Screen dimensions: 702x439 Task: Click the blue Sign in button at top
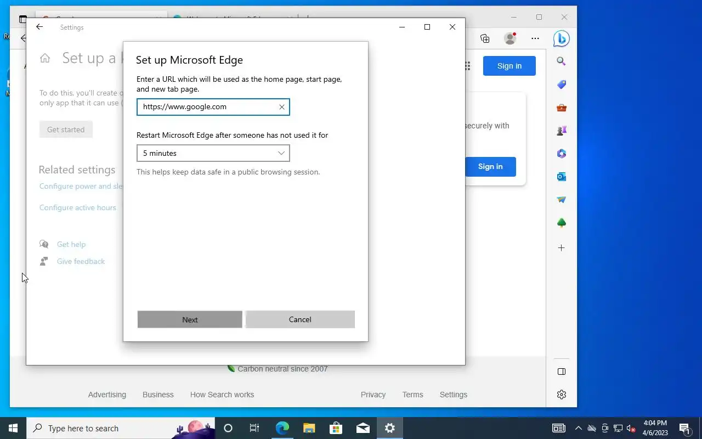tap(509, 66)
